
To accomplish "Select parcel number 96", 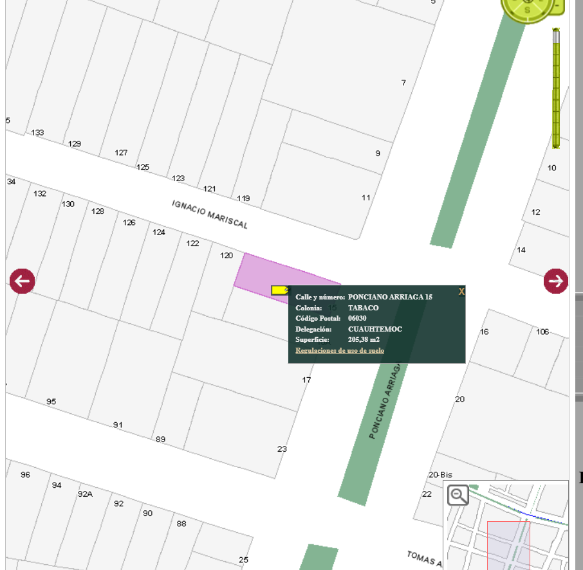I will pyautogui.click(x=25, y=474).
